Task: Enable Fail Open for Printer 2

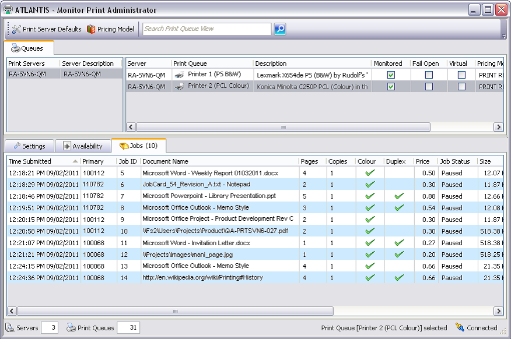Action: pyautogui.click(x=430, y=86)
